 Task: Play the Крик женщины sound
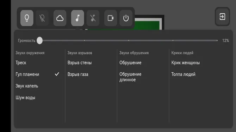pos(185,63)
